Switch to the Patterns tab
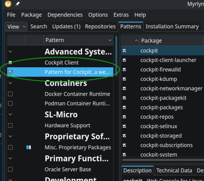This screenshot has width=204, height=181. [x=130, y=26]
